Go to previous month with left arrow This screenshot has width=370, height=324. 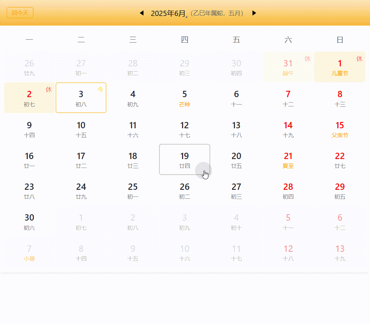[x=142, y=13]
